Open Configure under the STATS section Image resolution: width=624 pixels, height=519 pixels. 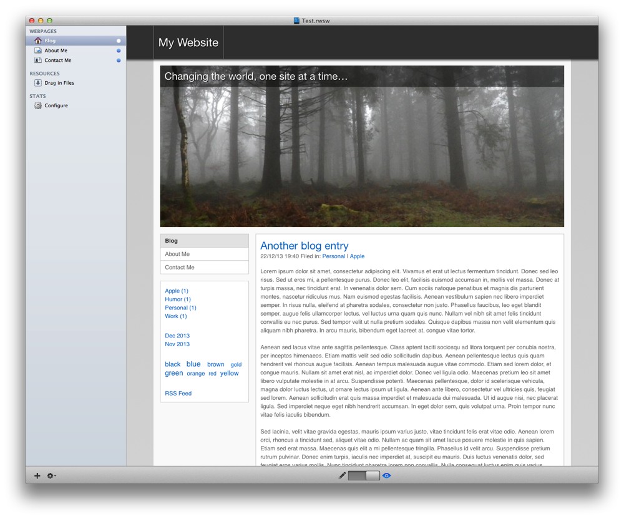[x=54, y=105]
